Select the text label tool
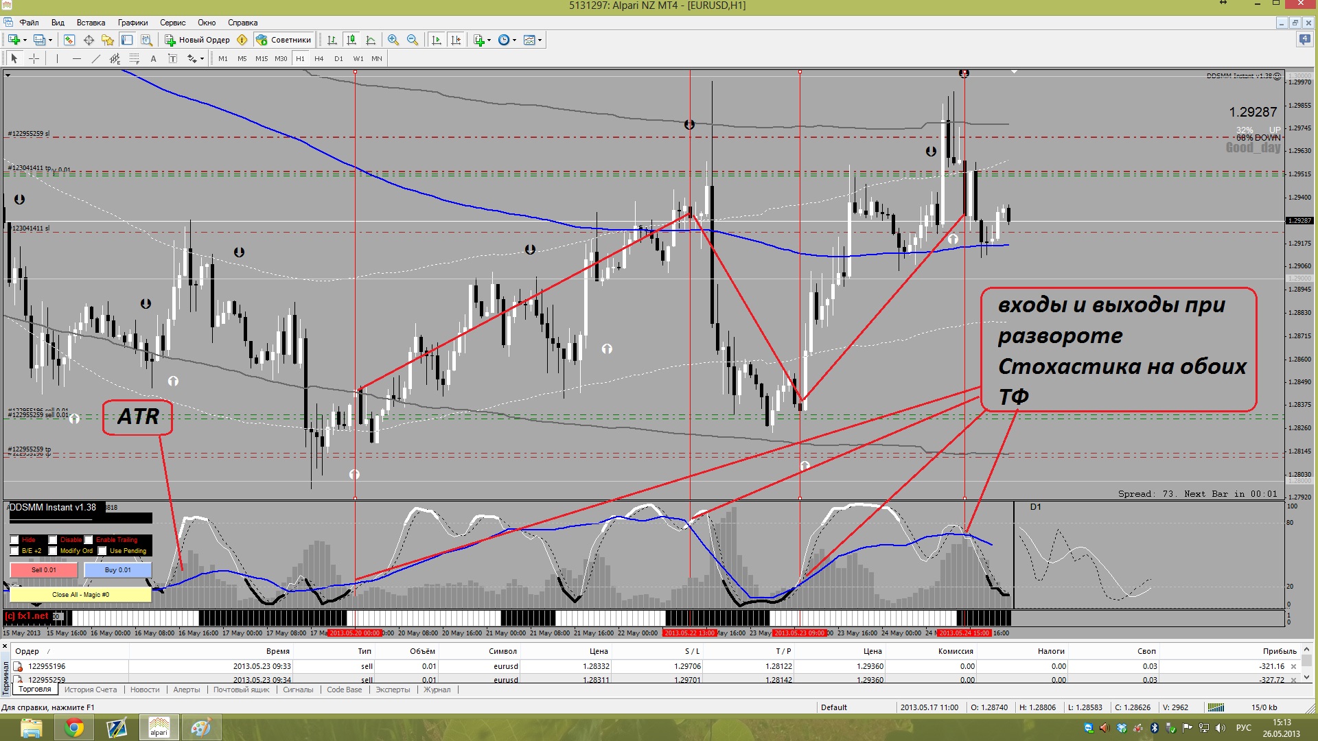 pyautogui.click(x=172, y=58)
